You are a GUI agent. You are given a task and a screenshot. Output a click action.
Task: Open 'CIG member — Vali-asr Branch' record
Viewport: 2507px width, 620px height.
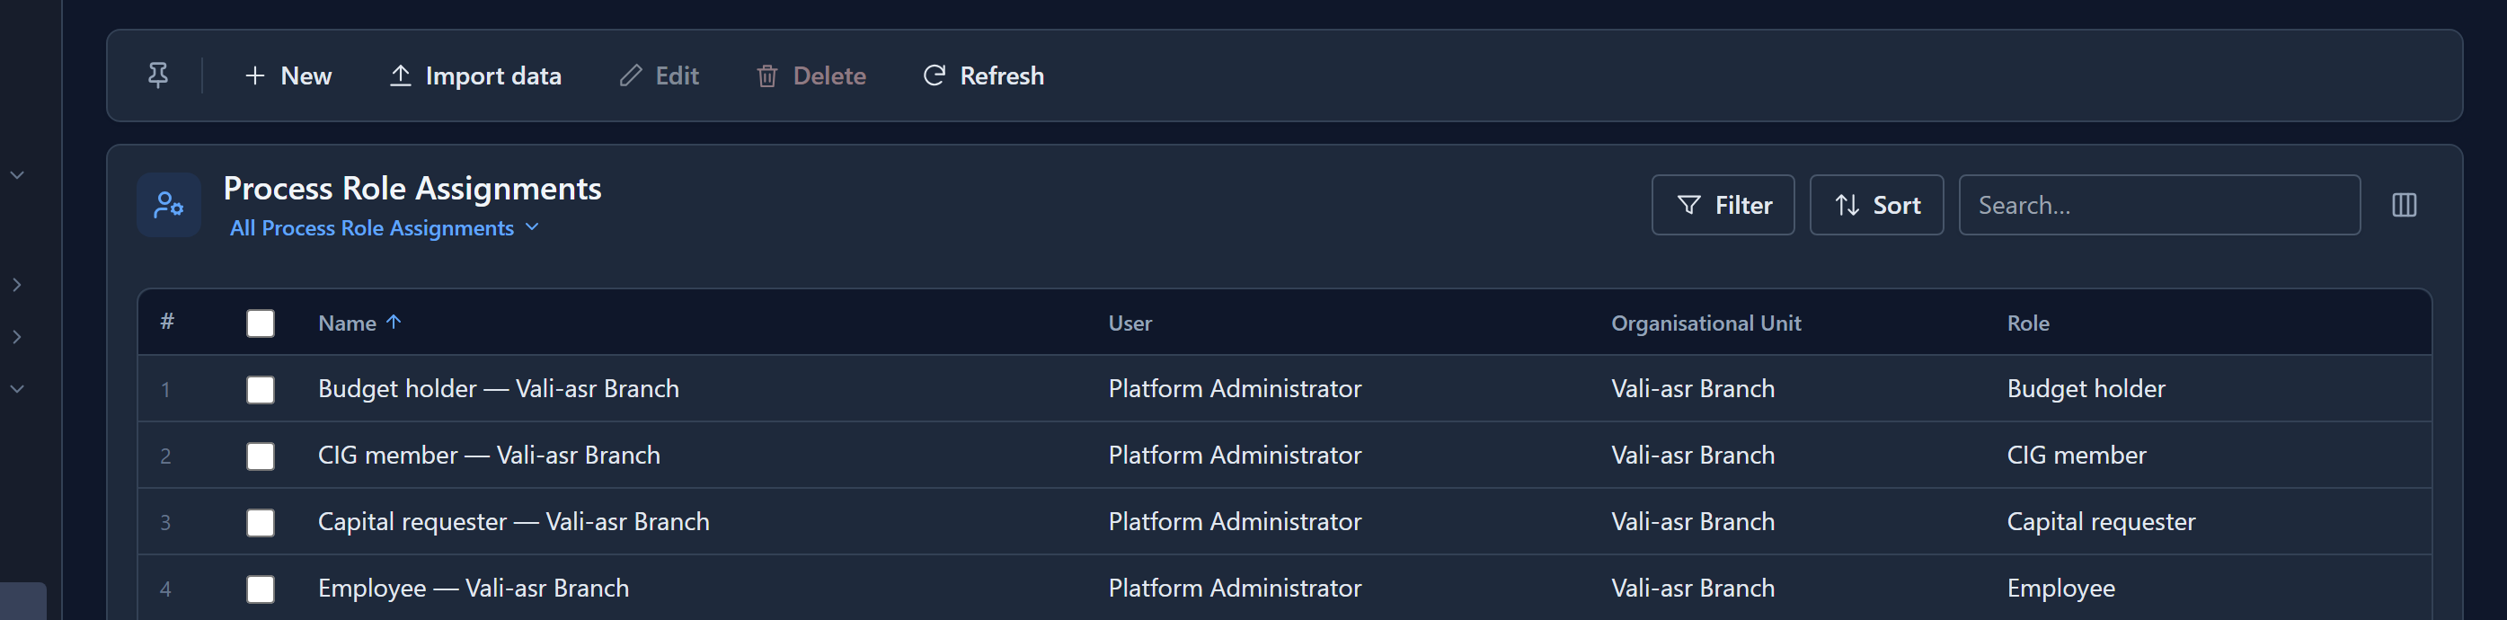[489, 455]
